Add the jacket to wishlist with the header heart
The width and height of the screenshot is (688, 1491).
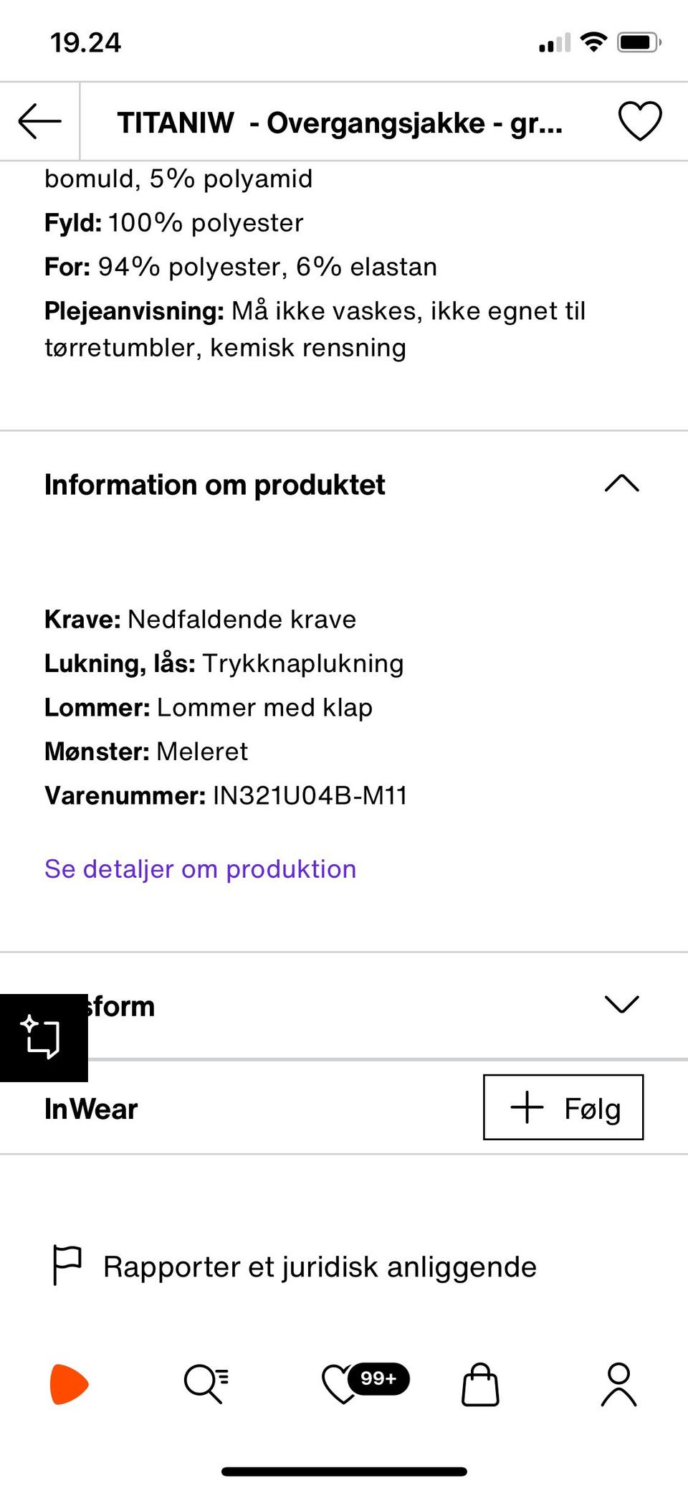pyautogui.click(x=639, y=121)
